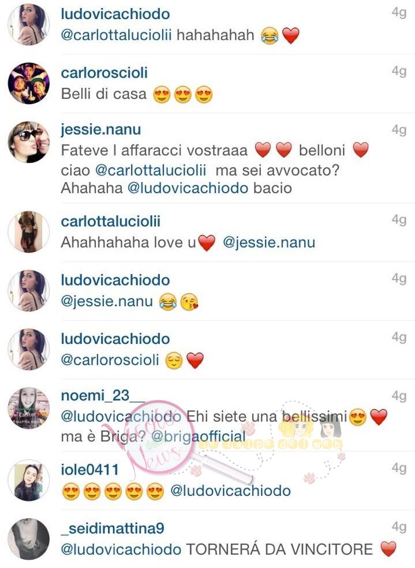
Task: Open the @carlottaluciolii mention in the first comment
Action: tap(116, 35)
